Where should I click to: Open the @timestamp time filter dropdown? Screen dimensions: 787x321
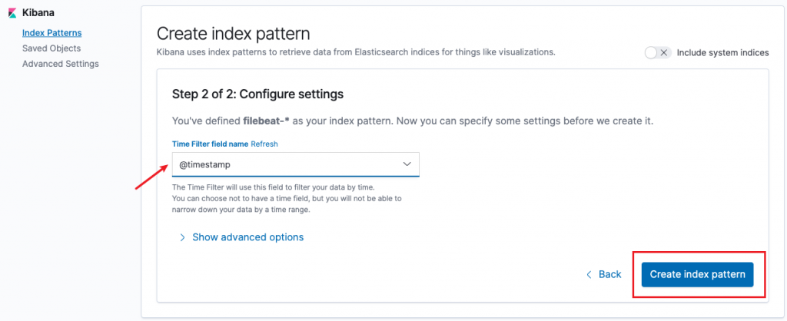296,164
